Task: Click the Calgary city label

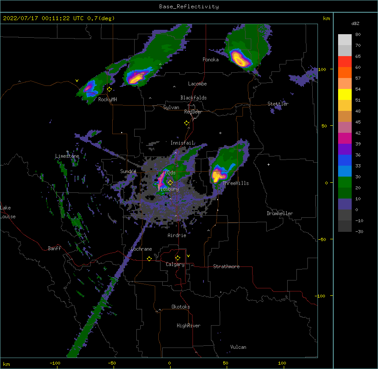Action: click(175, 264)
